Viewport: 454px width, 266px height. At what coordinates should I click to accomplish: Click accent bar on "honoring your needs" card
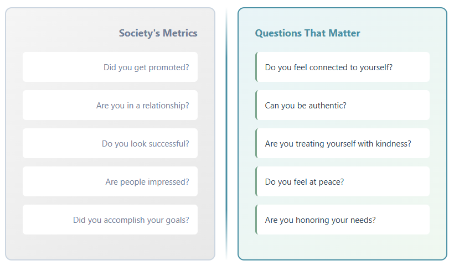point(256,220)
